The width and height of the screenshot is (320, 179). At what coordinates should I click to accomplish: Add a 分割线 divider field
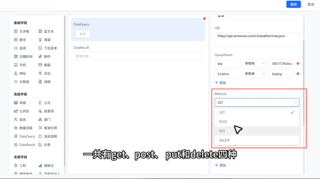[22, 82]
